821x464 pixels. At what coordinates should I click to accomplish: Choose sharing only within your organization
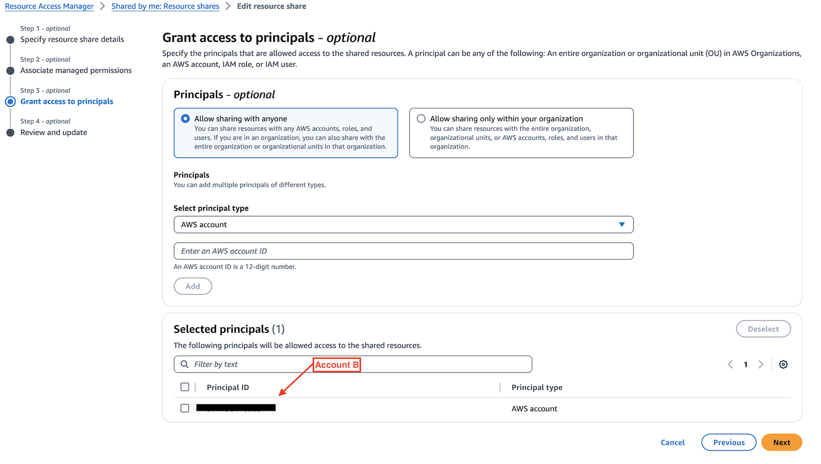coord(421,119)
